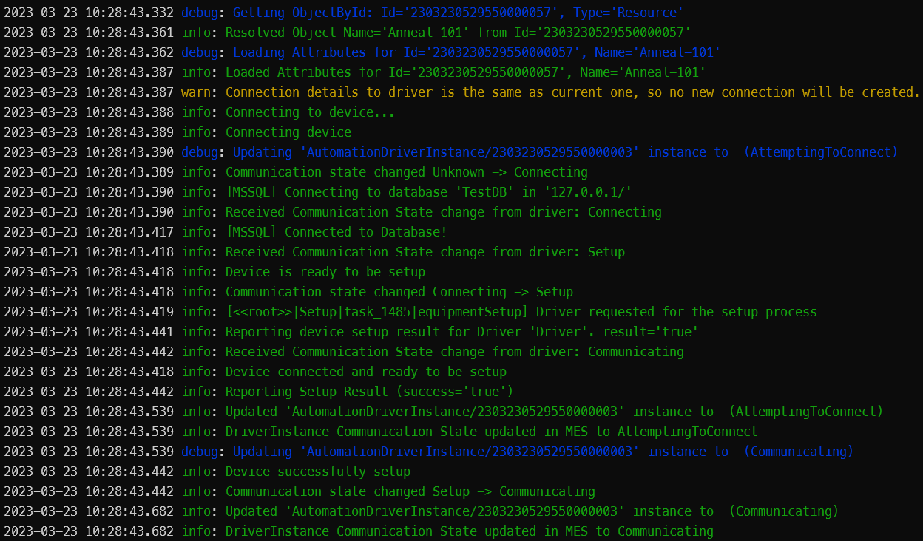Select the debug 'Updating ... instance to (Communicating)' line

click(x=429, y=452)
